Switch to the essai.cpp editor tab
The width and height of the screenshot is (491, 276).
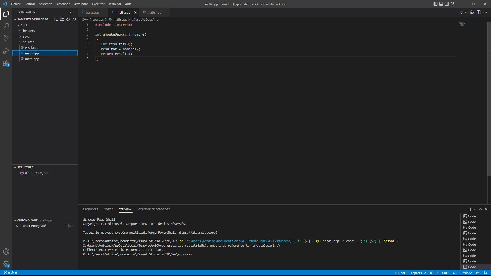93,12
